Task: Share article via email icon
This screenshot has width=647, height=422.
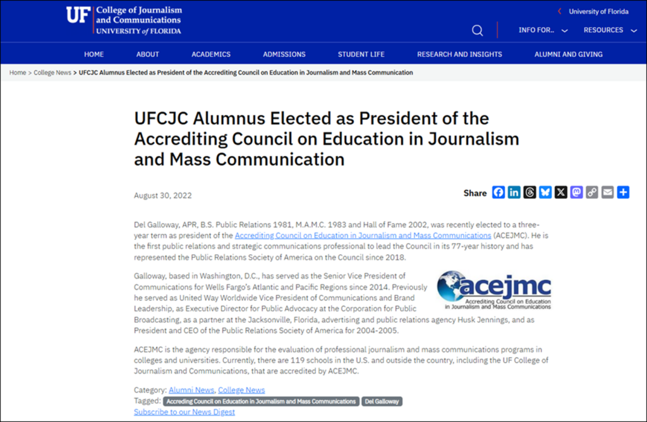Action: point(607,193)
